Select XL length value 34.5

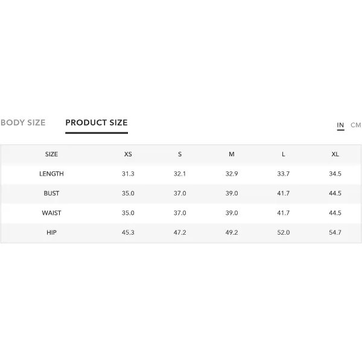pos(335,174)
